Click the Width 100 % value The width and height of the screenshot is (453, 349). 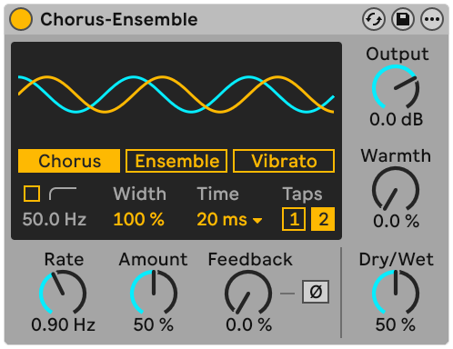(139, 219)
